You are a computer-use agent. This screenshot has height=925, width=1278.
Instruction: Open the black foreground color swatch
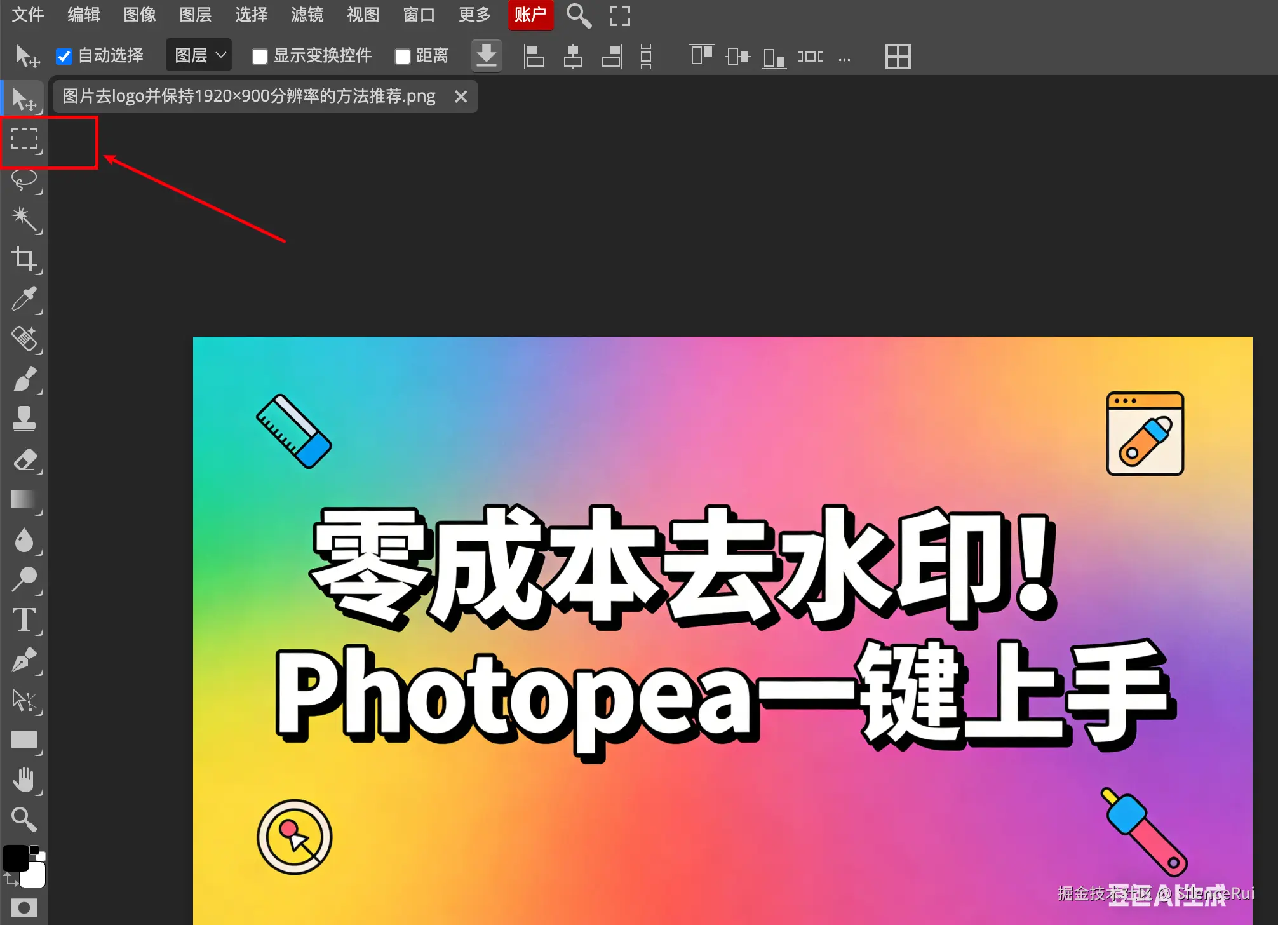pyautogui.click(x=15, y=858)
